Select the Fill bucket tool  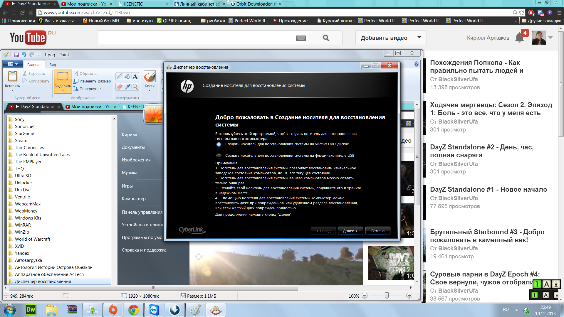pos(127,77)
